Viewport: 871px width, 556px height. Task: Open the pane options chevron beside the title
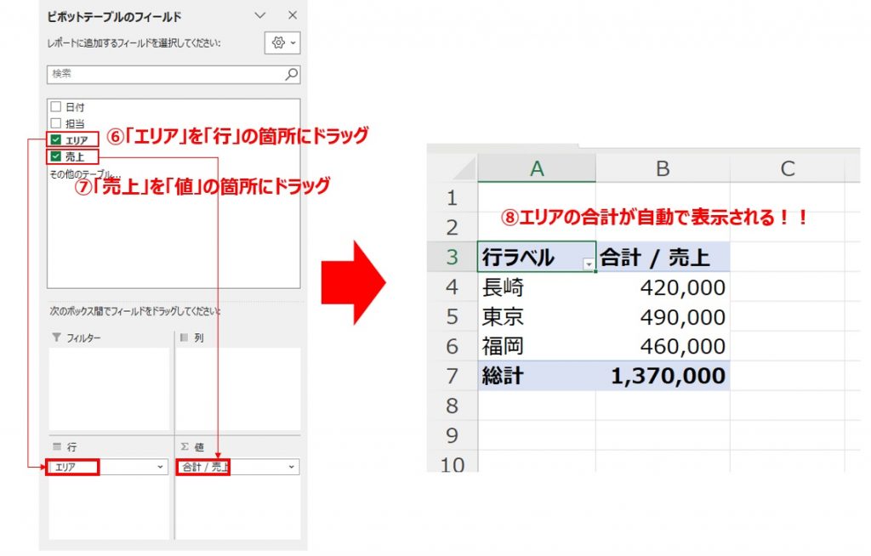click(260, 15)
